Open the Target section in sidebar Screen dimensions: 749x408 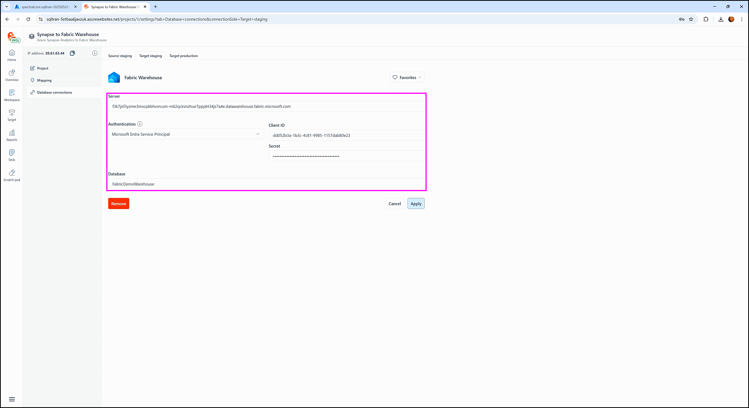pos(12,115)
